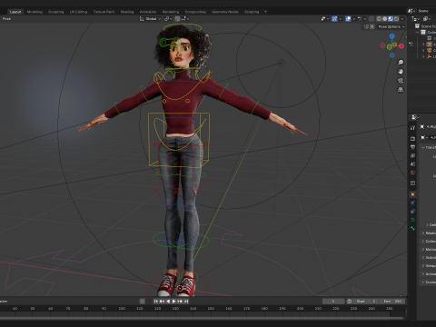The height and width of the screenshot is (327, 436).
Task: Play animation forward button
Action: (x=174, y=302)
